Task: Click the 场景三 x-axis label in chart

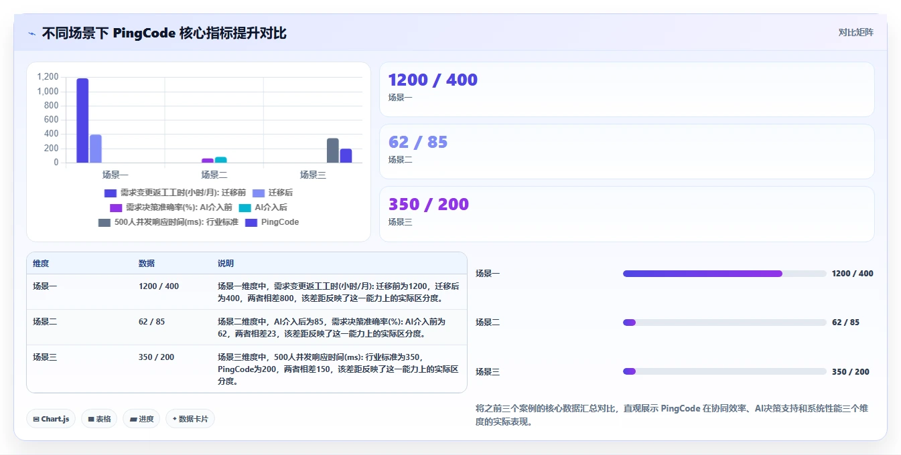Action: [313, 175]
